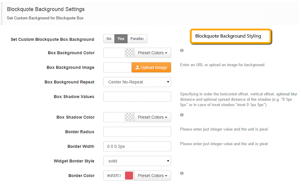Click the Border Color hex field #df4f57
301x186 pixels.
(x=114, y=176)
